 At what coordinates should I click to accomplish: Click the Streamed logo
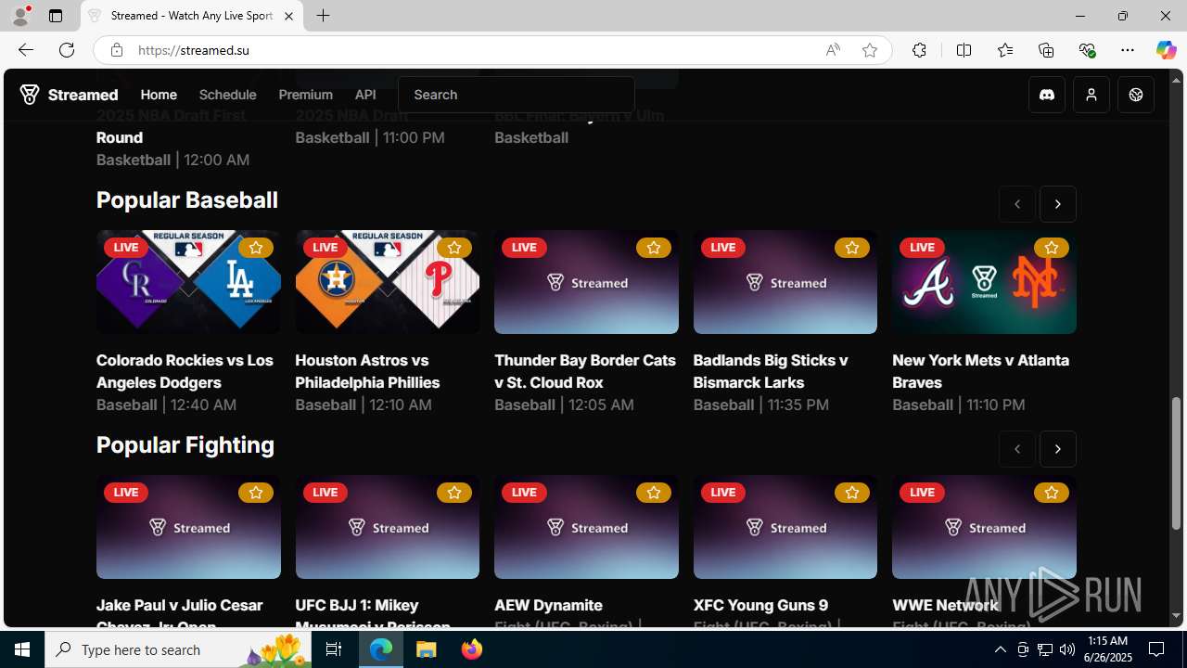[x=70, y=95]
